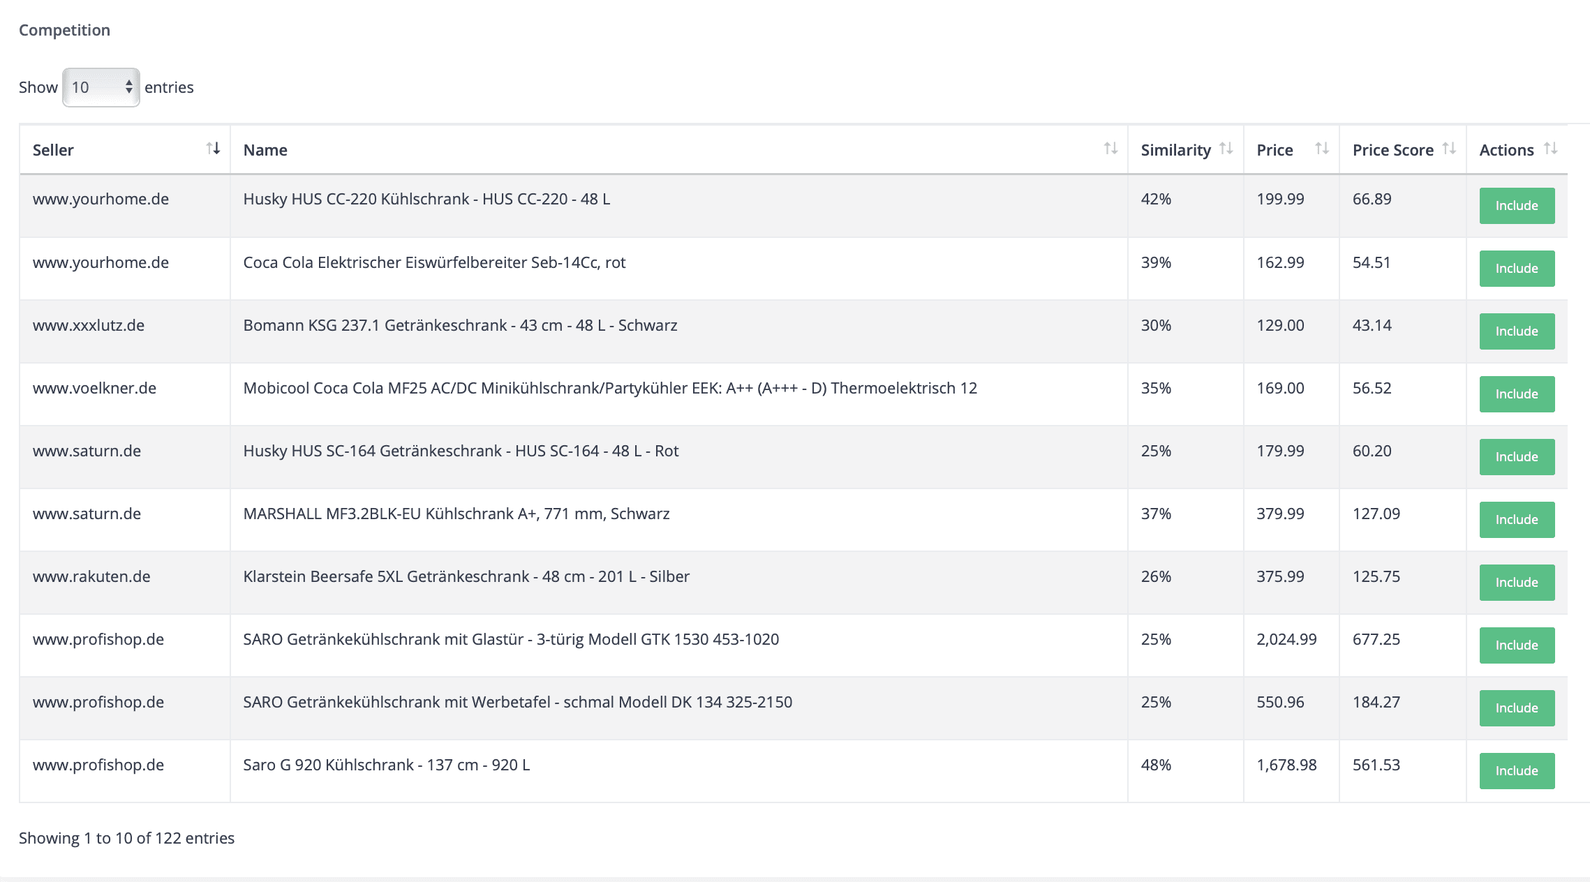Image resolution: width=1590 pixels, height=882 pixels.
Task: Include Coca Cola Eiswürfelbereiter row
Action: pos(1517,269)
